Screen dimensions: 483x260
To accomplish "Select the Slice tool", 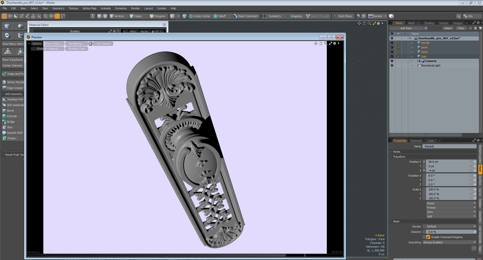I will [13, 127].
